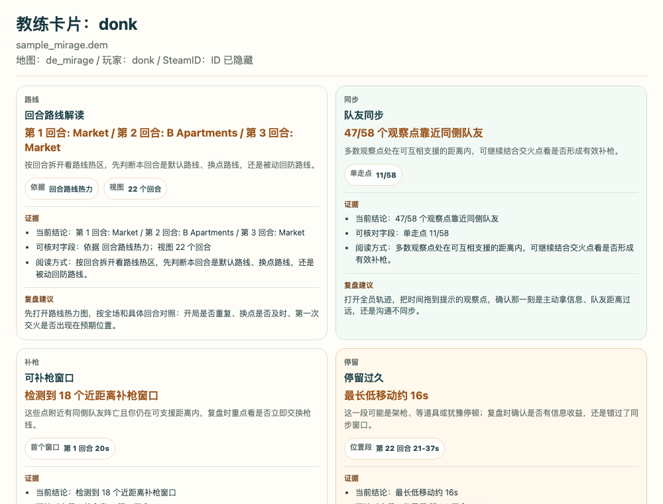Click the card heading 可补枪窗口
The height and width of the screenshot is (504, 663).
tap(49, 377)
